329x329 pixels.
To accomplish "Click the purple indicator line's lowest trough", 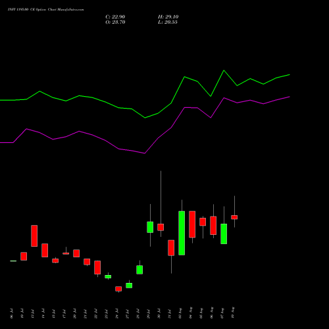I will tap(145, 153).
